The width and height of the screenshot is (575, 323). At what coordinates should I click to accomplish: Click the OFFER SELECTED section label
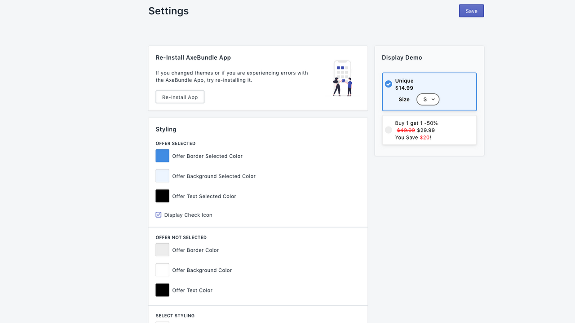point(175,143)
